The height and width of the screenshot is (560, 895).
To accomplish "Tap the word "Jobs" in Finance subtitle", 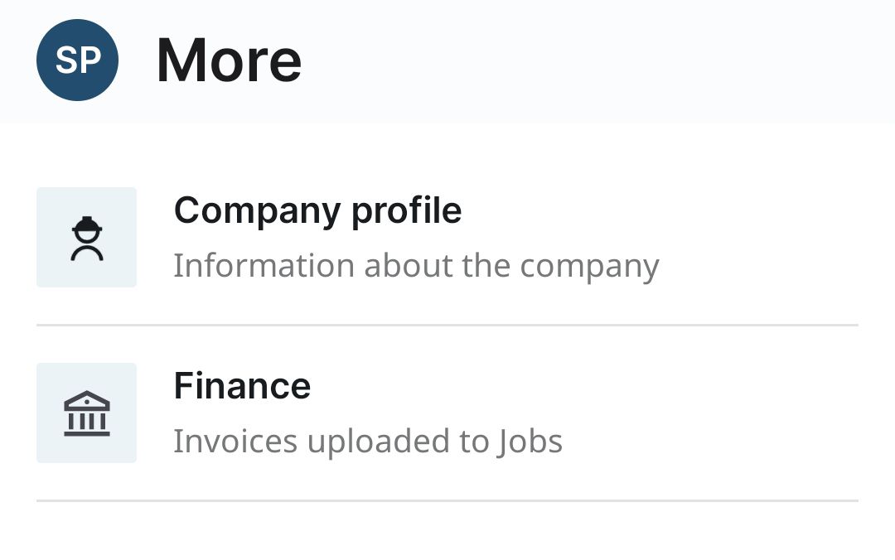I will 530,442.
